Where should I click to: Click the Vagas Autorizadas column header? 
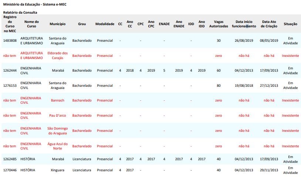pyautogui.click(x=219, y=24)
